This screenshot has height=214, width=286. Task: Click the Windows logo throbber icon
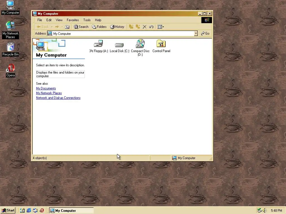coord(207,20)
